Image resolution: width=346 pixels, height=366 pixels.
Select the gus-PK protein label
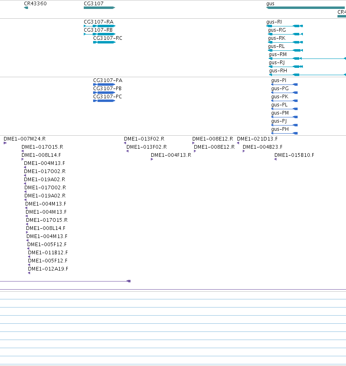pos(280,97)
